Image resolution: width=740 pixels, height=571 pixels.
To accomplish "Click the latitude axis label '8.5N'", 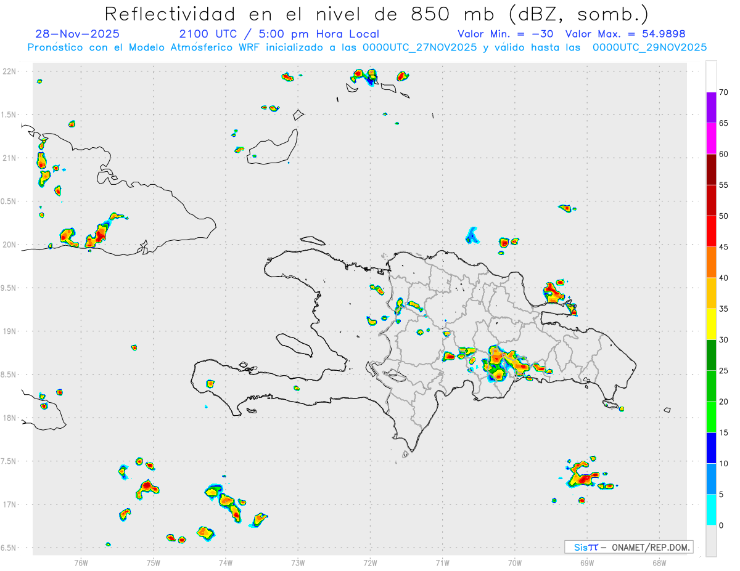I will click(x=9, y=375).
